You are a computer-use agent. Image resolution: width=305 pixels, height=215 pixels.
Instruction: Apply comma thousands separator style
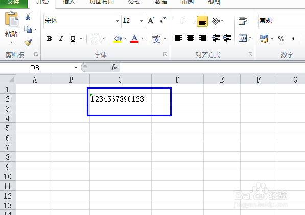[293, 39]
